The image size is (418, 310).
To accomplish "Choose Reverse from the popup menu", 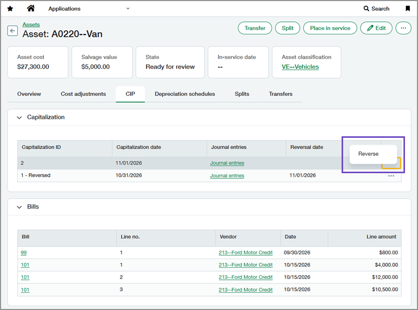I will click(x=373, y=154).
